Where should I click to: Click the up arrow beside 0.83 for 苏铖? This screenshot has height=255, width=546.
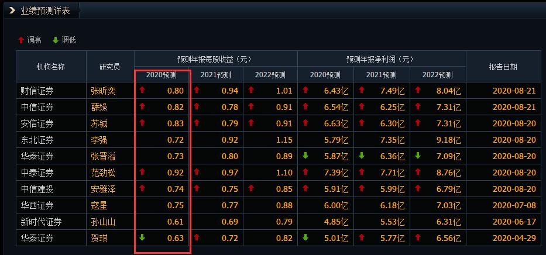(x=142, y=123)
